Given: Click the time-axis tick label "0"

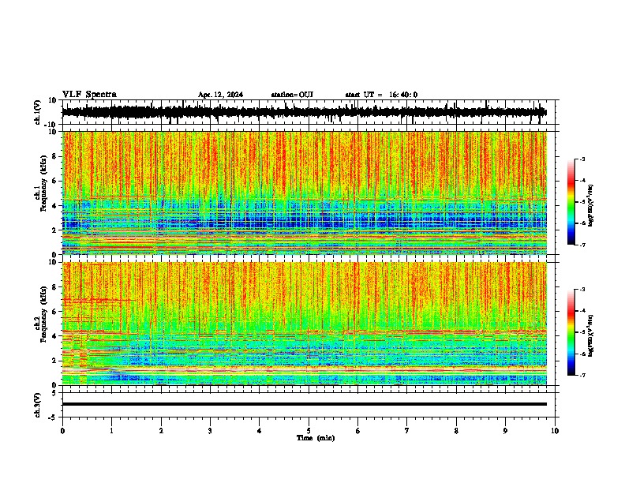Looking at the screenshot, I should coord(62,431).
